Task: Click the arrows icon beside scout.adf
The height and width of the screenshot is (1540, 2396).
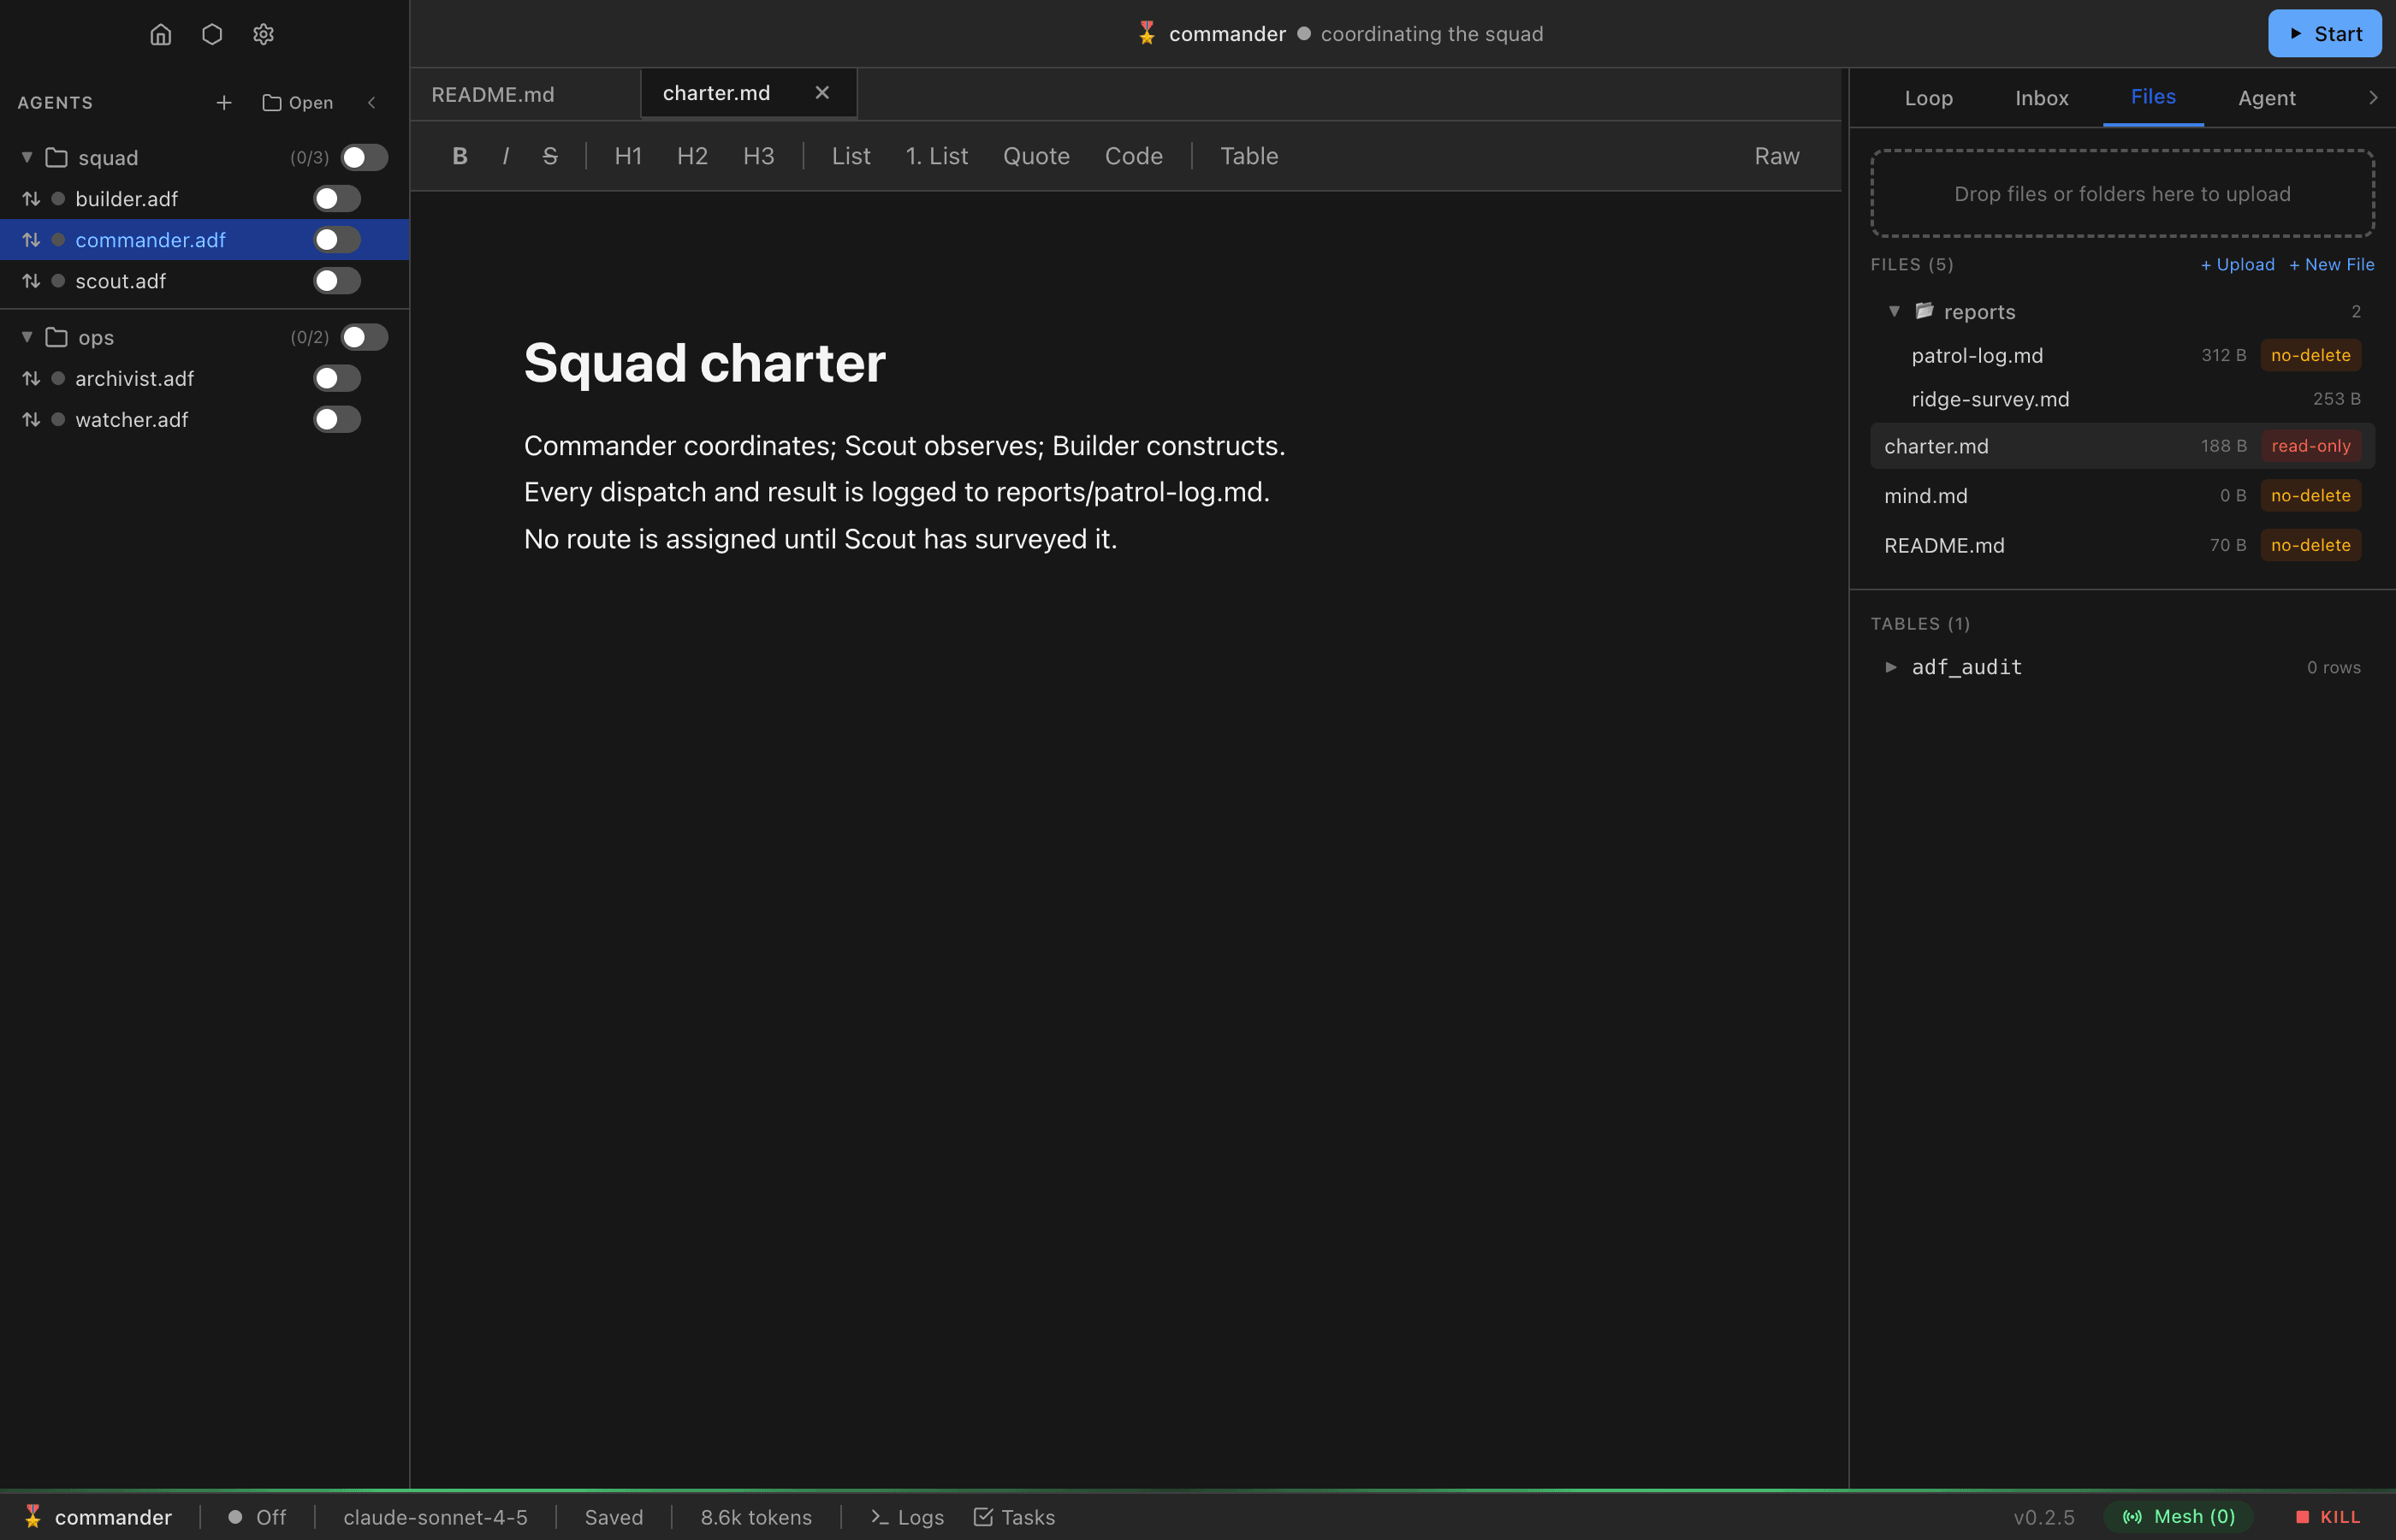Action: pos(31,281)
